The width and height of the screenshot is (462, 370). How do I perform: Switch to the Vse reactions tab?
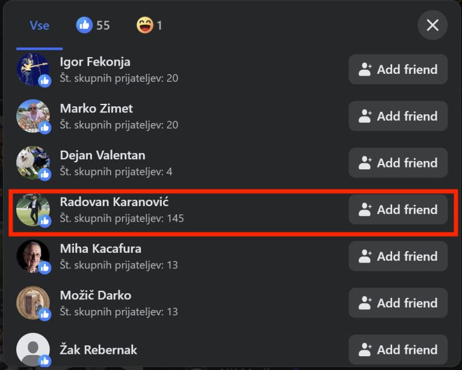(40, 26)
